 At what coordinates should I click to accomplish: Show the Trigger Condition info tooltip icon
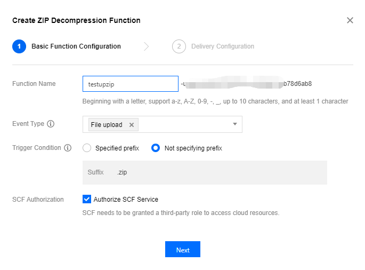68,148
